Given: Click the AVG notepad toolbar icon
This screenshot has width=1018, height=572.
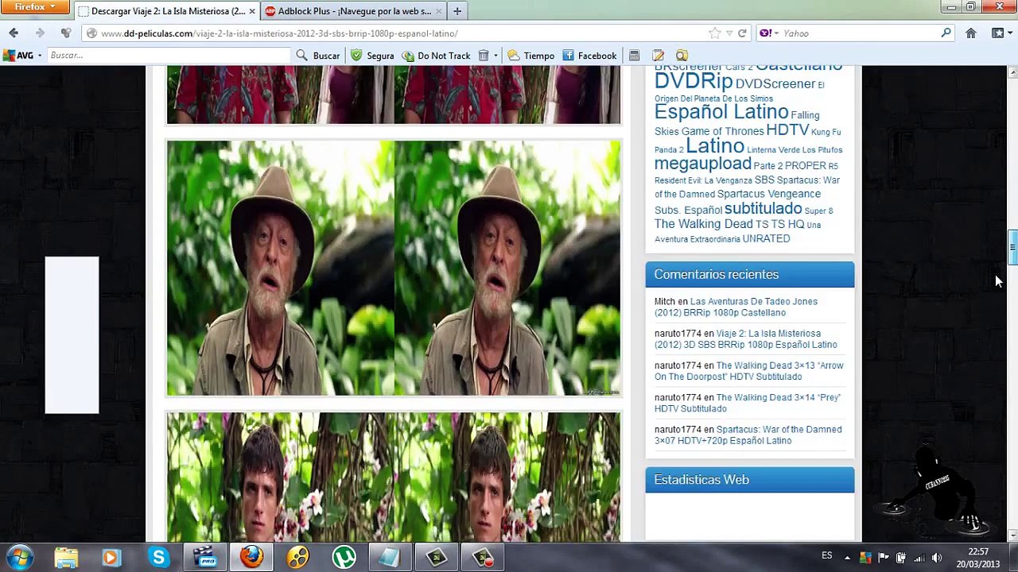Looking at the screenshot, I should pyautogui.click(x=658, y=56).
